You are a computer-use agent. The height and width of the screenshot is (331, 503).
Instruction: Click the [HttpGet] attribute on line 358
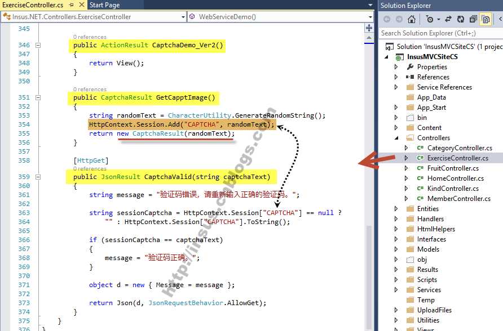click(x=91, y=160)
